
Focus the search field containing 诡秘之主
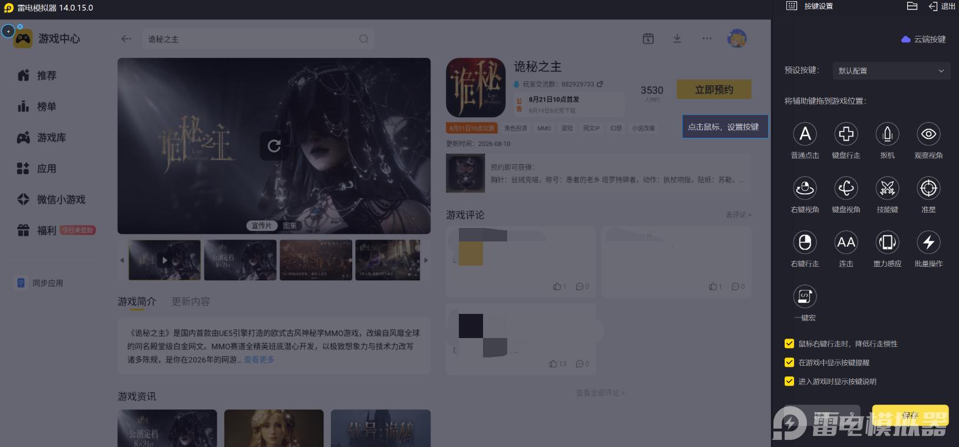tap(258, 39)
